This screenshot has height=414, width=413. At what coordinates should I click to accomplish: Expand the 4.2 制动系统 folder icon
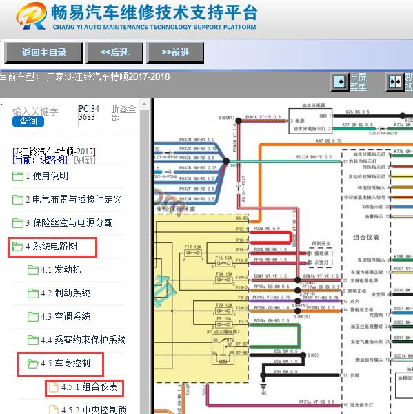click(33, 293)
